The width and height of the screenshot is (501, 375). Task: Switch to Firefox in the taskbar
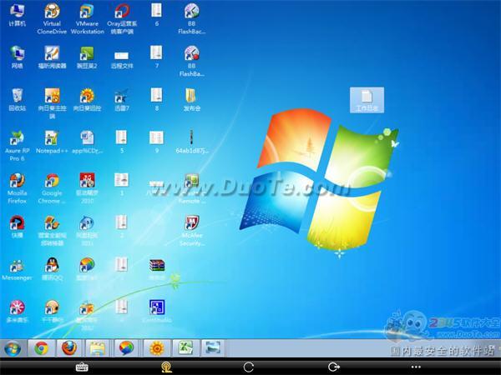pyautogui.click(x=68, y=348)
